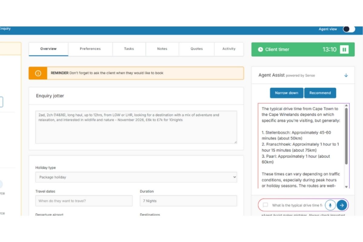Click the clock icon in Client timer
Viewport: 363px width, 242px height.
(x=260, y=50)
